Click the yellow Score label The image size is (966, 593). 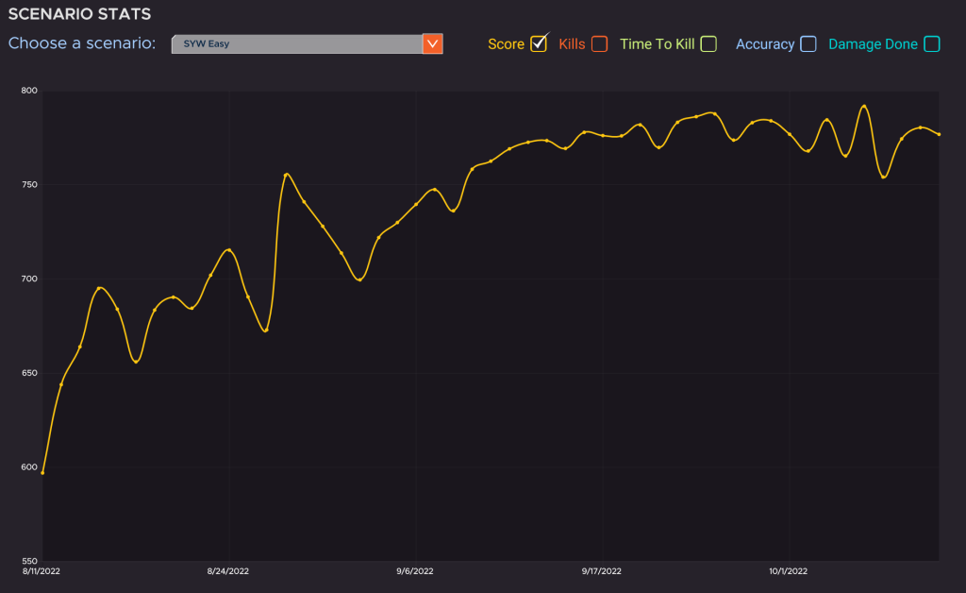[x=506, y=44]
